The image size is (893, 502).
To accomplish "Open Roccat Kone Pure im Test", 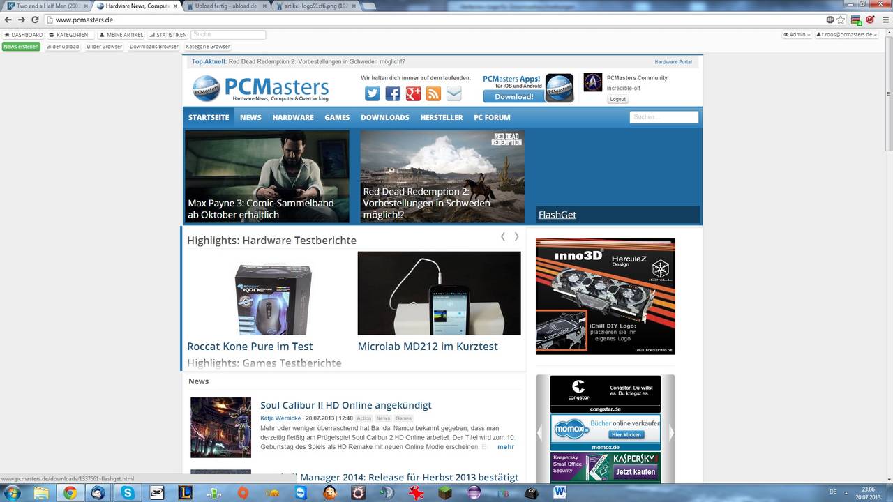I will point(250,346).
